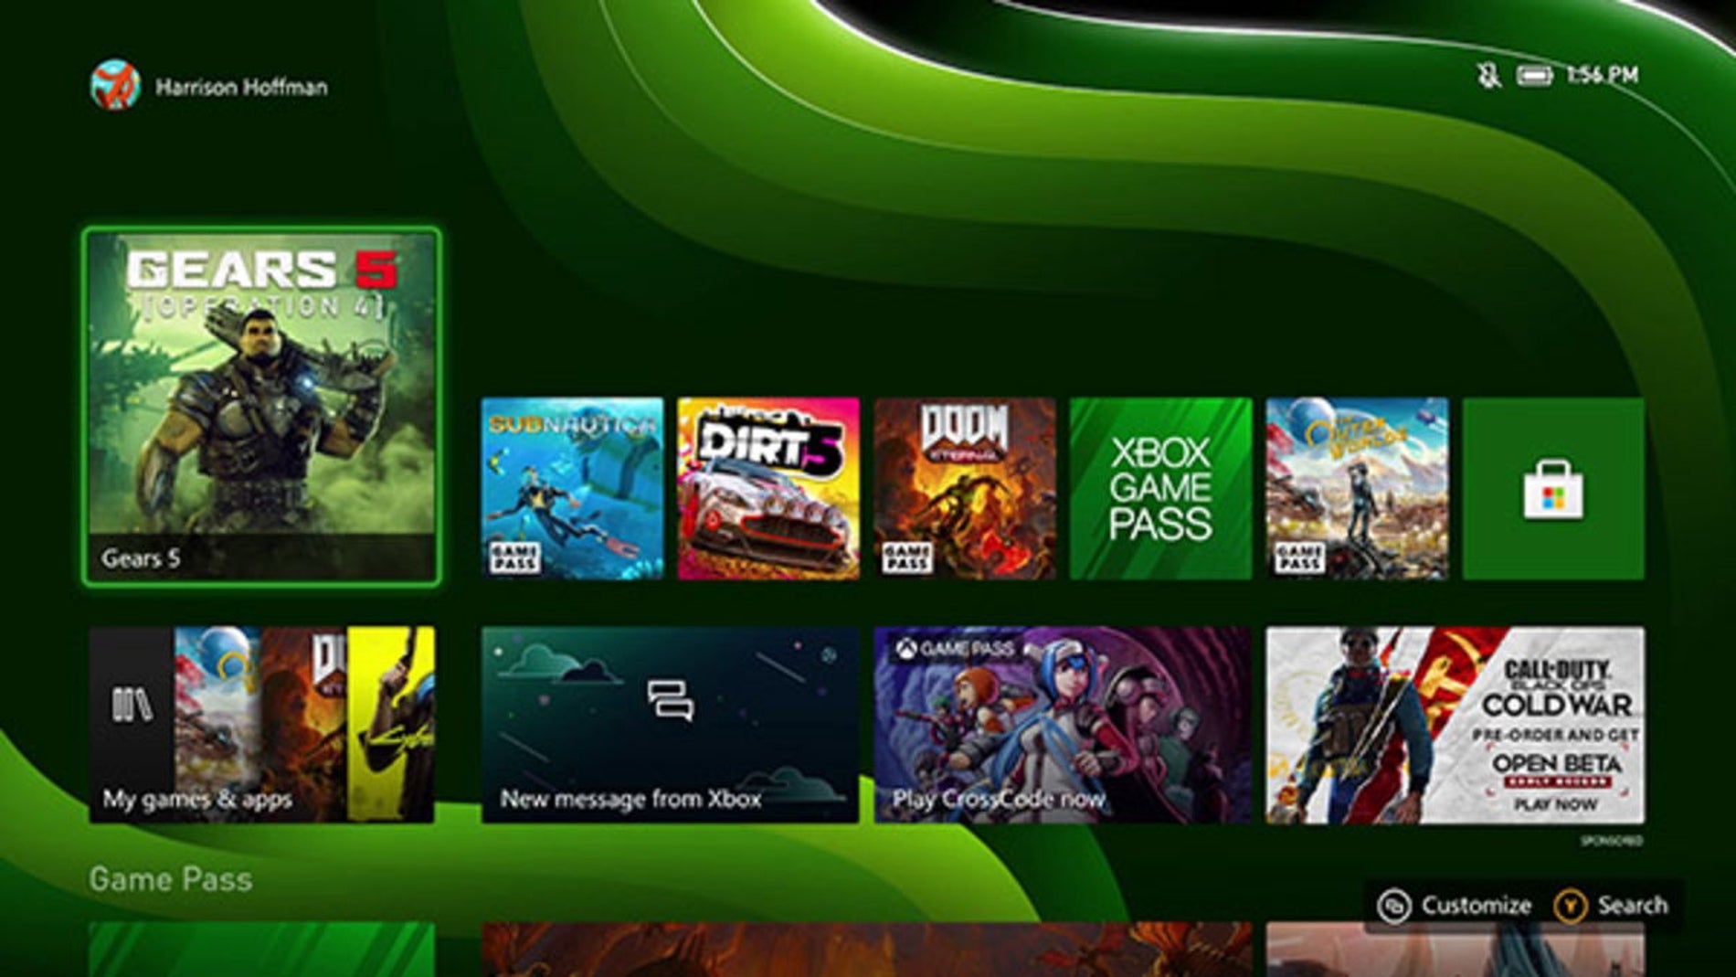The width and height of the screenshot is (1736, 977).
Task: Open Play CrossCode now promotion
Action: (x=1062, y=725)
